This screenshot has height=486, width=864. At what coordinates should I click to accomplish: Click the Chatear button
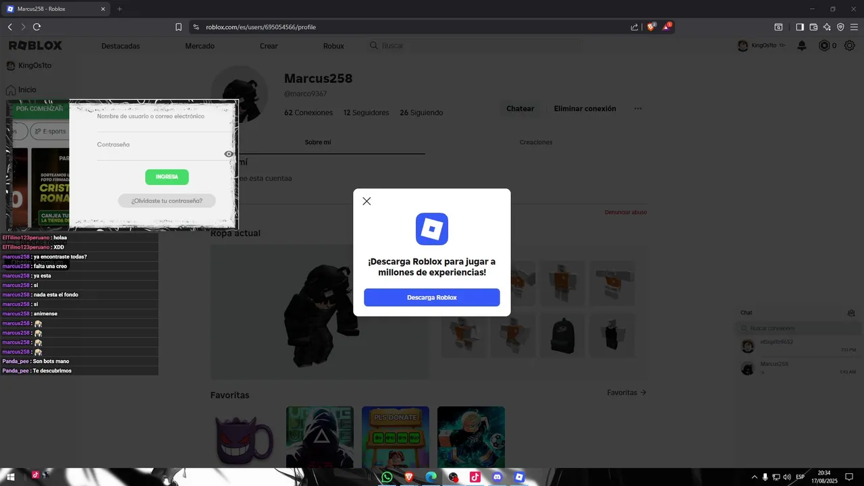click(x=520, y=109)
